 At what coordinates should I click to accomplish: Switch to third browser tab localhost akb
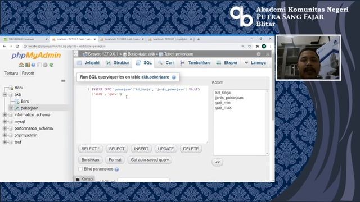tap(121, 39)
